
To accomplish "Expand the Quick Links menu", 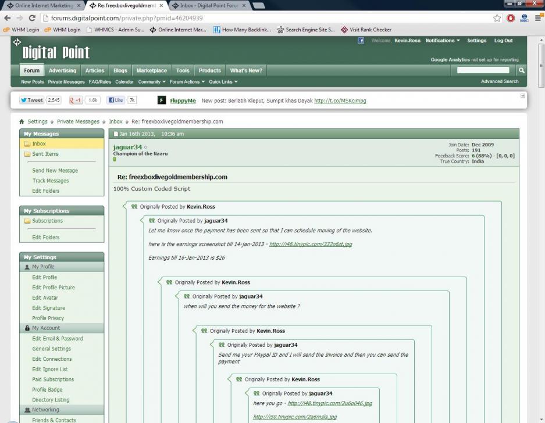I will [223, 82].
